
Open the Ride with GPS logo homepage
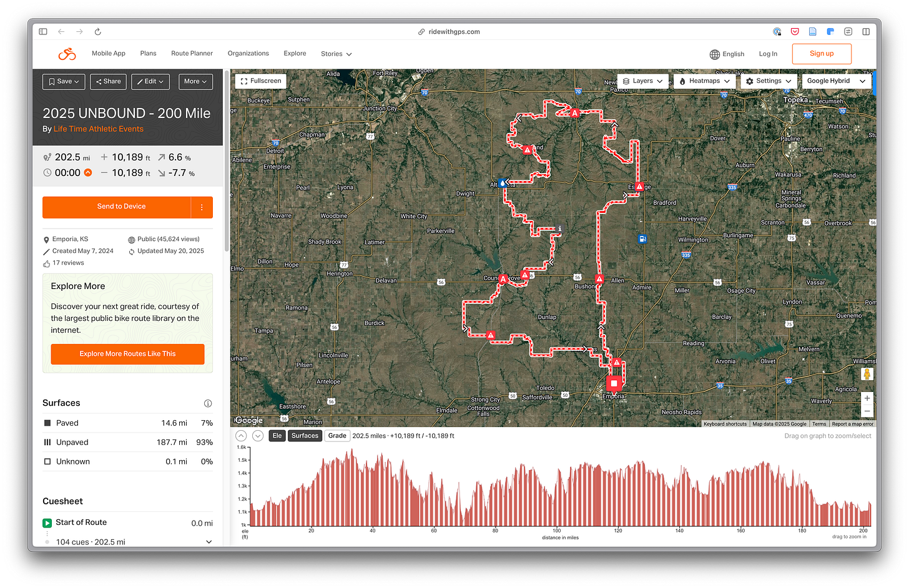click(67, 54)
